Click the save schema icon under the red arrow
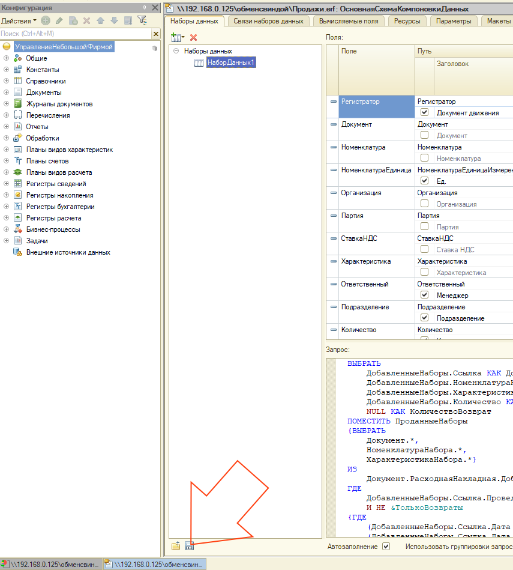This screenshot has width=513, height=570. tap(189, 545)
